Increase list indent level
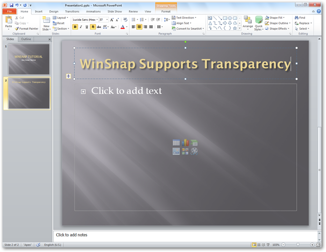This screenshot has width=326, height=252. (x=158, y=20)
